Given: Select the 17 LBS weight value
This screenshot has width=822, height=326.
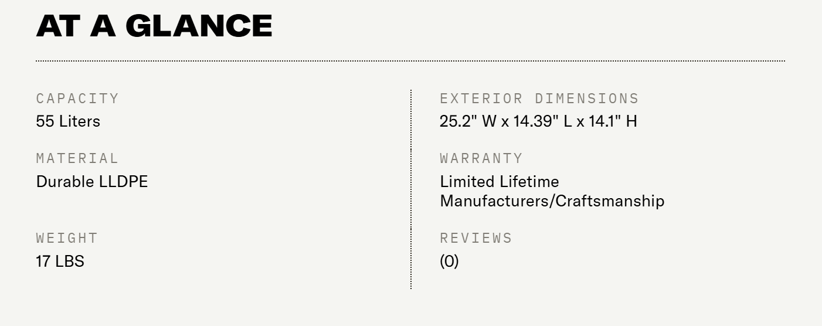Looking at the screenshot, I should (60, 261).
